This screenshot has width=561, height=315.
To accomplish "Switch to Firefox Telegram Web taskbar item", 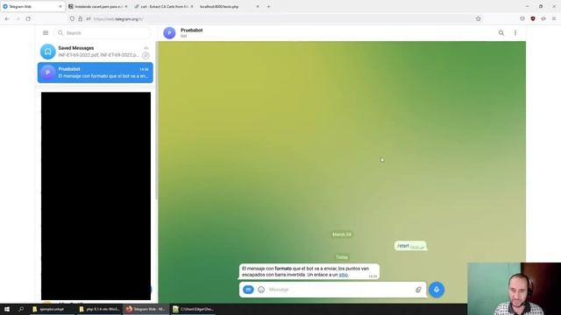I will 146,309.
